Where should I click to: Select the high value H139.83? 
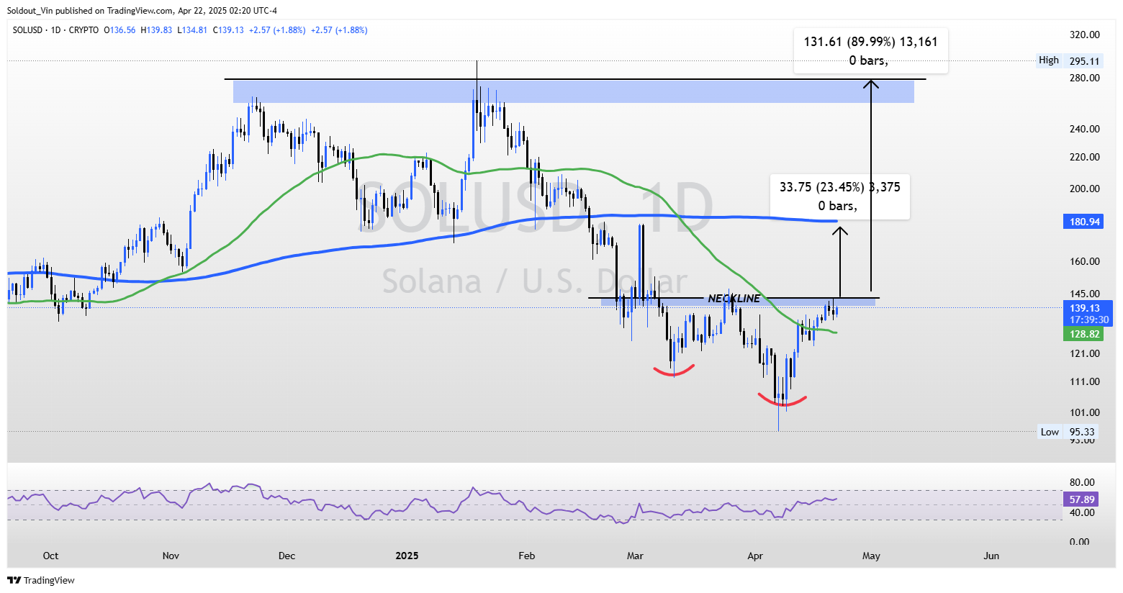pos(156,30)
